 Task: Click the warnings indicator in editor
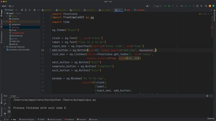coord(200,14)
